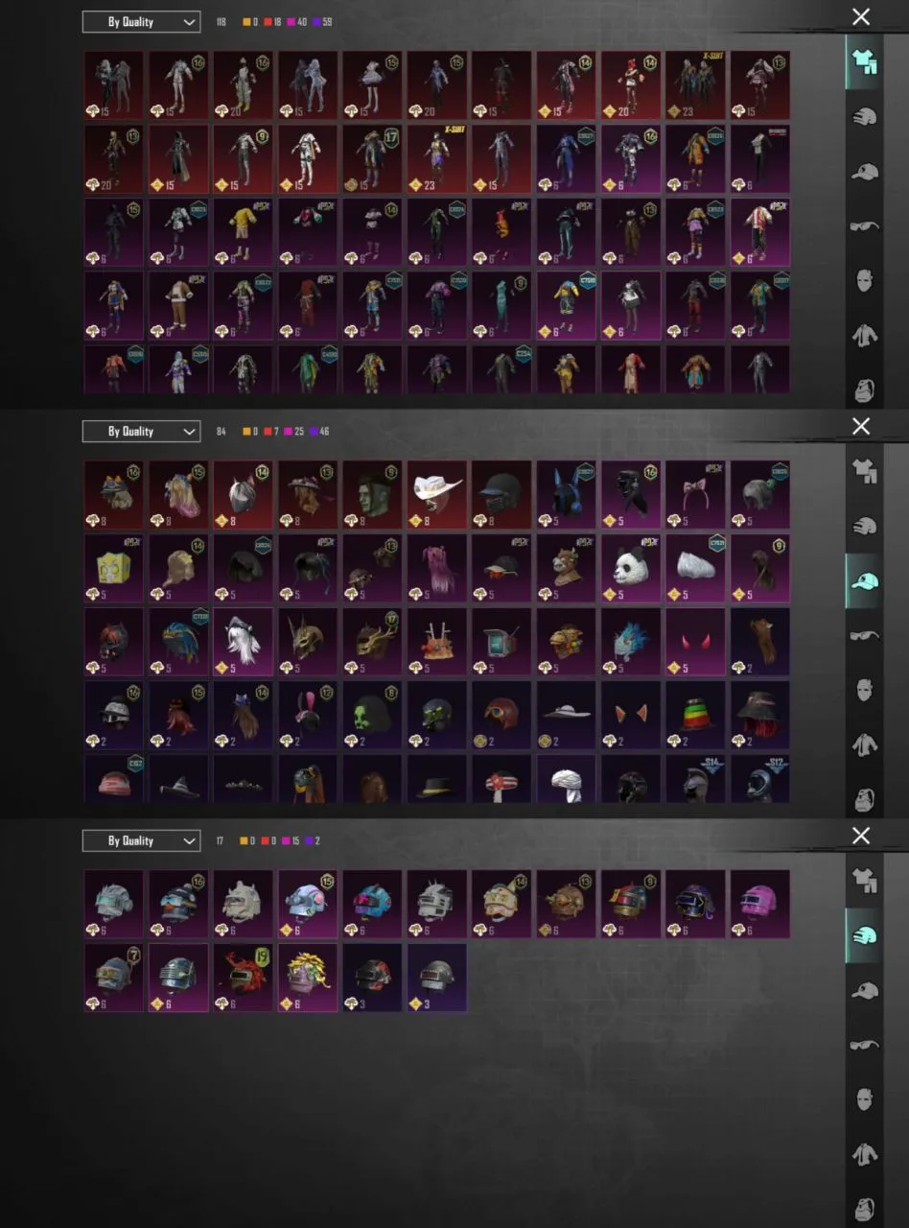Expand By Quality dropdown in 17-item panel
Screen dimensions: 909x1228
(x=141, y=840)
